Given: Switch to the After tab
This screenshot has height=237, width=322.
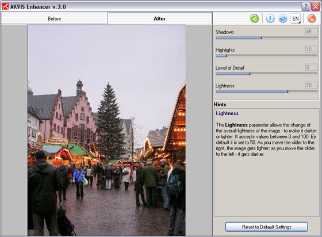Looking at the screenshot, I should pyautogui.click(x=160, y=18).
